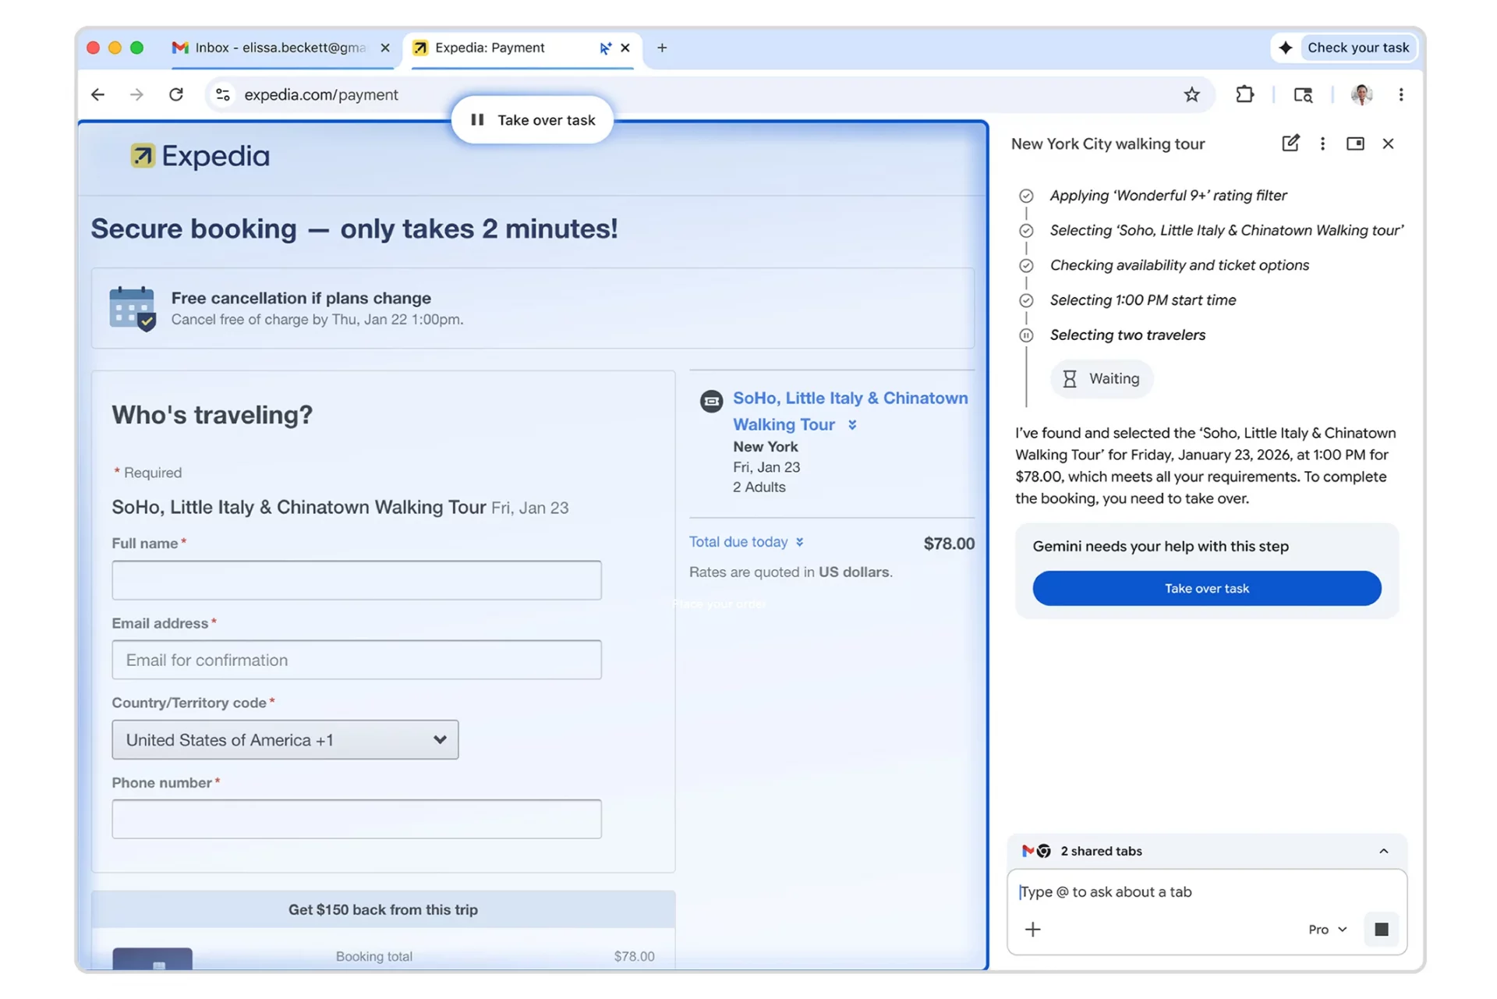Bookmark this page with the star icon
1497x999 pixels.
[1191, 94]
